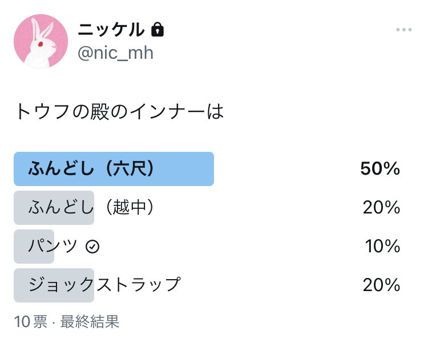Click the 20% beside ジョックストラップ
Image resolution: width=428 pixels, height=363 pixels.
(381, 284)
